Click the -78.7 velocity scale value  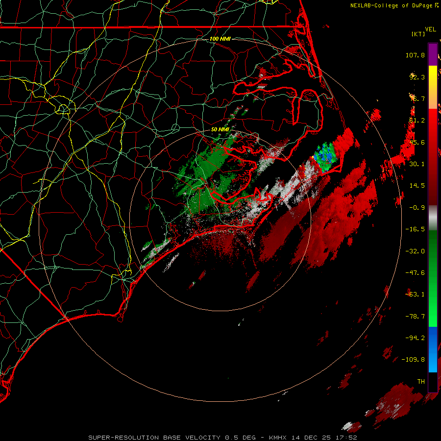(415, 317)
